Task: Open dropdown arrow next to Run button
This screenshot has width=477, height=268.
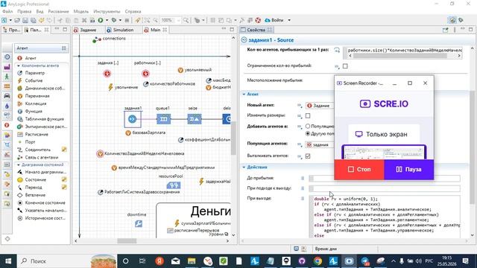Action: (107, 20)
